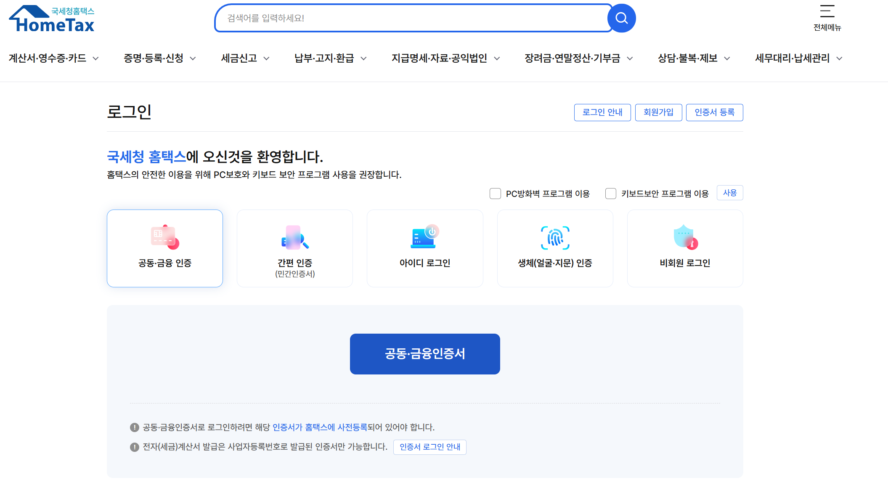Click the 사용 button for keyboard security
The height and width of the screenshot is (483, 888).
pos(730,193)
